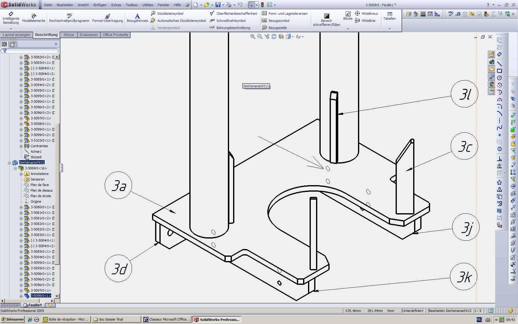518x324 pixels.
Task: Toggle filter vertices in selection filter
Action: coord(513,115)
